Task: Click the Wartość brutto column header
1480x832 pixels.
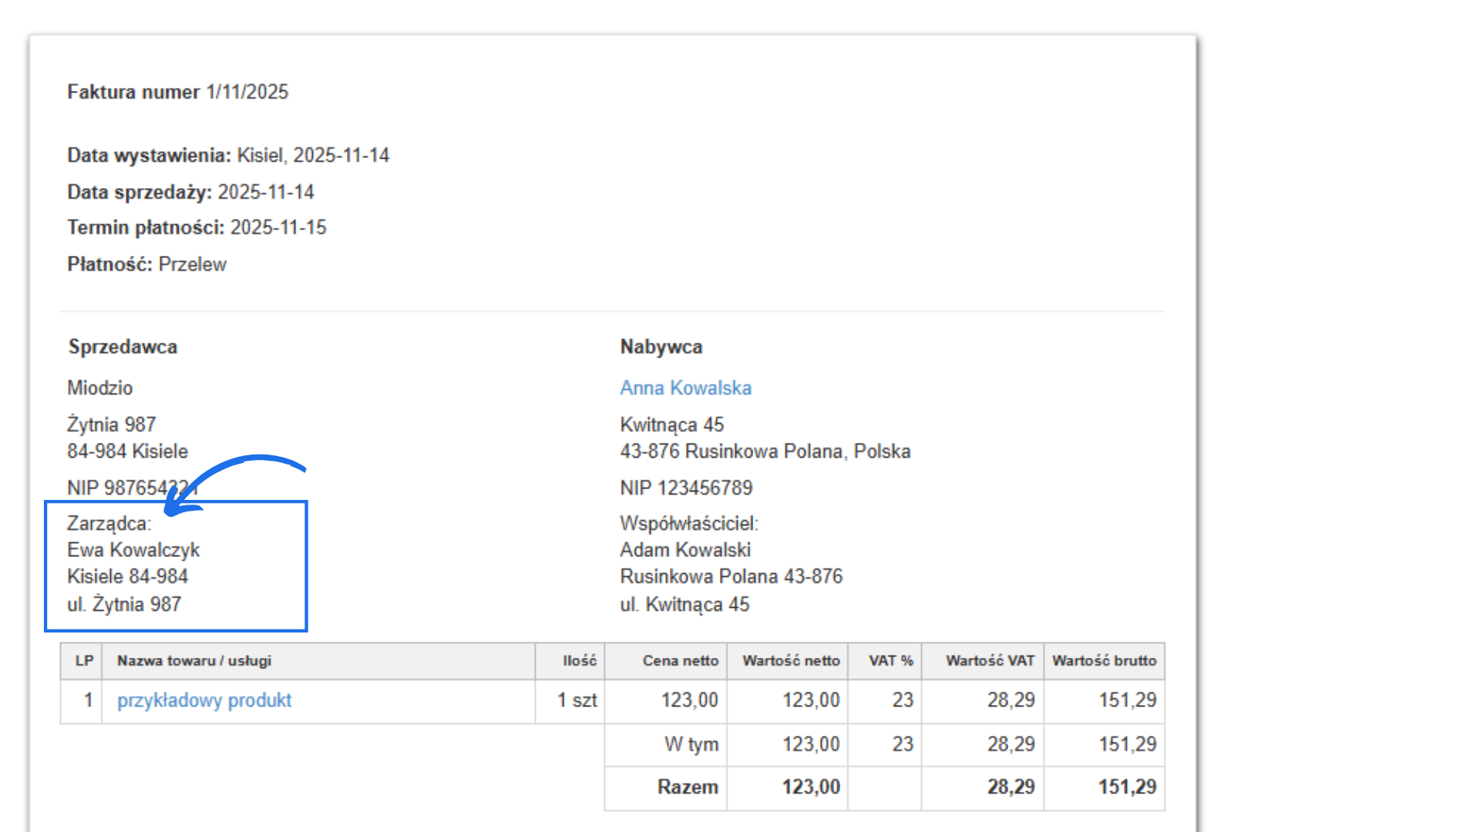Action: (1104, 661)
